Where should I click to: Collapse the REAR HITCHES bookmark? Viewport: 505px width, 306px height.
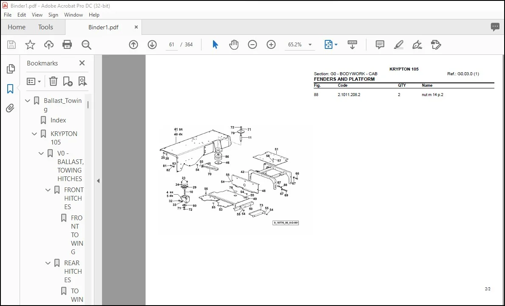coord(48,263)
